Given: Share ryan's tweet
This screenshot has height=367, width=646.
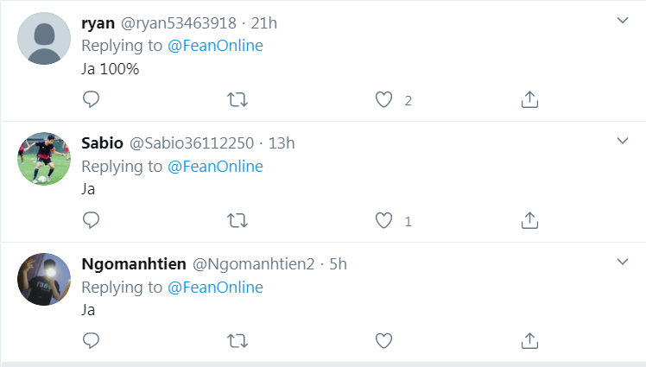Looking at the screenshot, I should (x=530, y=100).
